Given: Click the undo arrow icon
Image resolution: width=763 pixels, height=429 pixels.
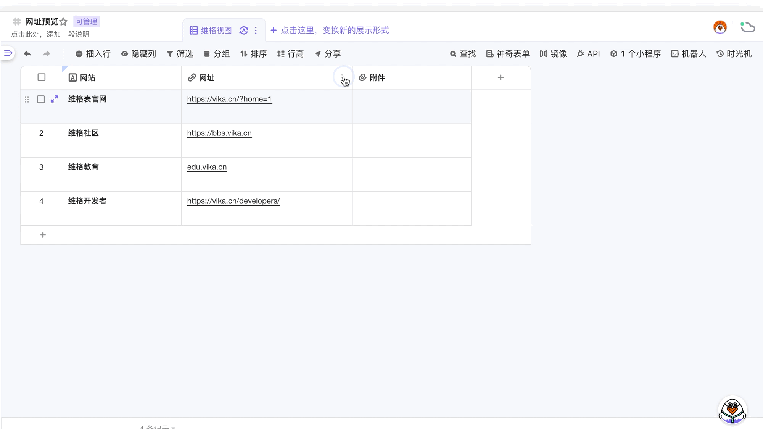Looking at the screenshot, I should (27, 54).
